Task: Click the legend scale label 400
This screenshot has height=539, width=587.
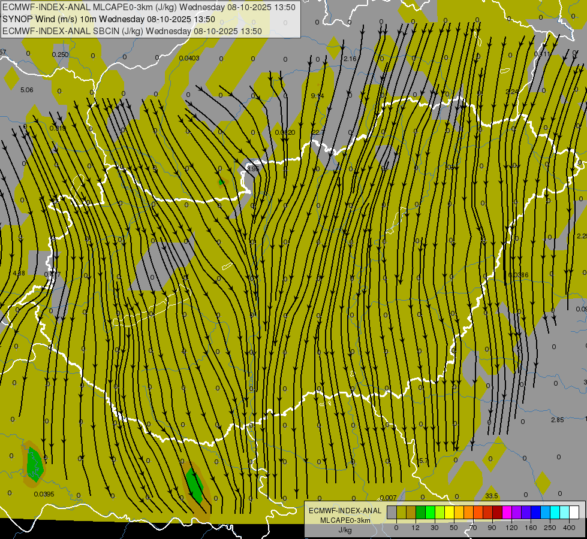Action: [x=569, y=528]
